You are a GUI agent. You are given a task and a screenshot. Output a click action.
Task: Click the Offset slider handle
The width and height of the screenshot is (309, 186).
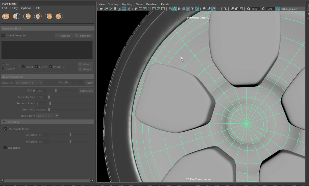pos(56,90)
